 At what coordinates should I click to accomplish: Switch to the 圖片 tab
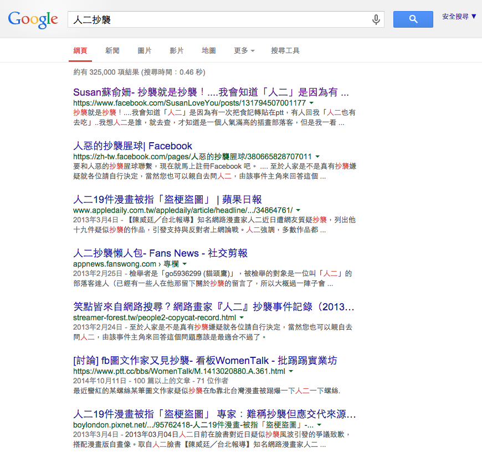point(145,51)
